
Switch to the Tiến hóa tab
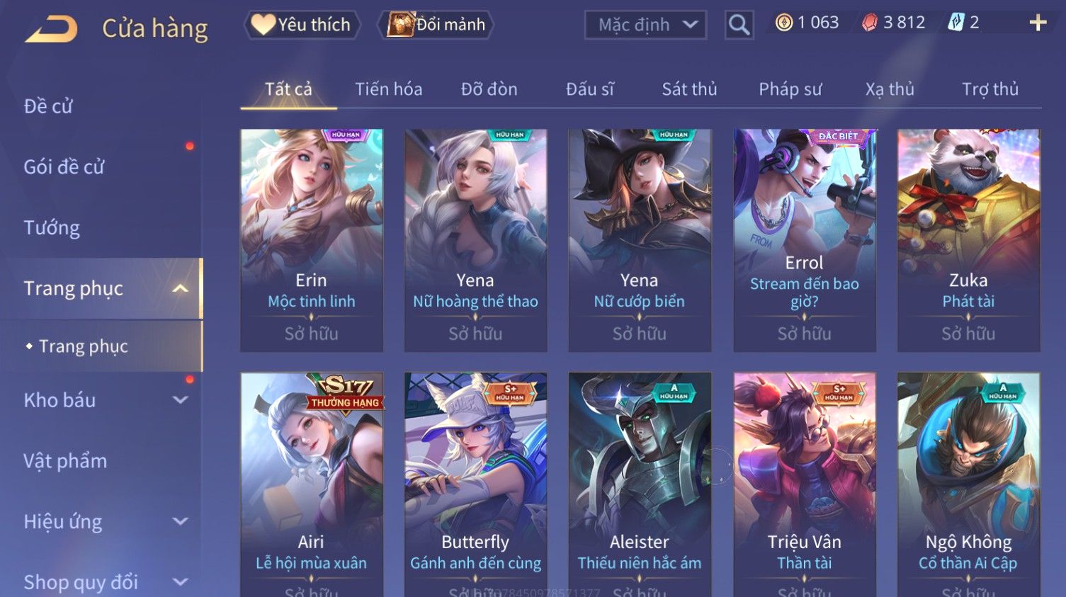388,89
